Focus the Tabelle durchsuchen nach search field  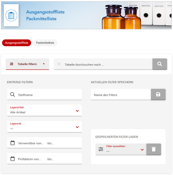[x=103, y=64]
